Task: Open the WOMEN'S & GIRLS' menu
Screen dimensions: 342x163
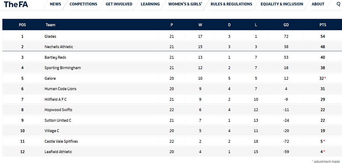Action: [185, 4]
